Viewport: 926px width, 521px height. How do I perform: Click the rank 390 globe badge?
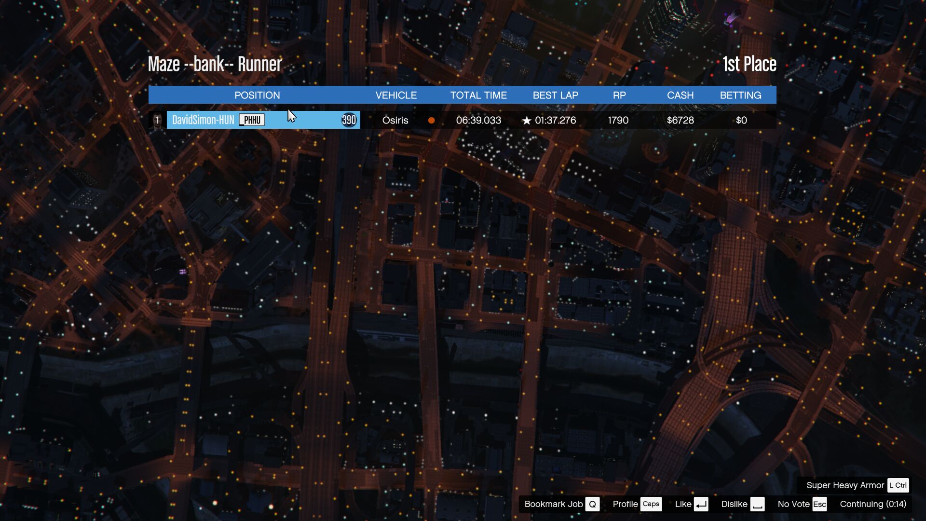click(349, 120)
